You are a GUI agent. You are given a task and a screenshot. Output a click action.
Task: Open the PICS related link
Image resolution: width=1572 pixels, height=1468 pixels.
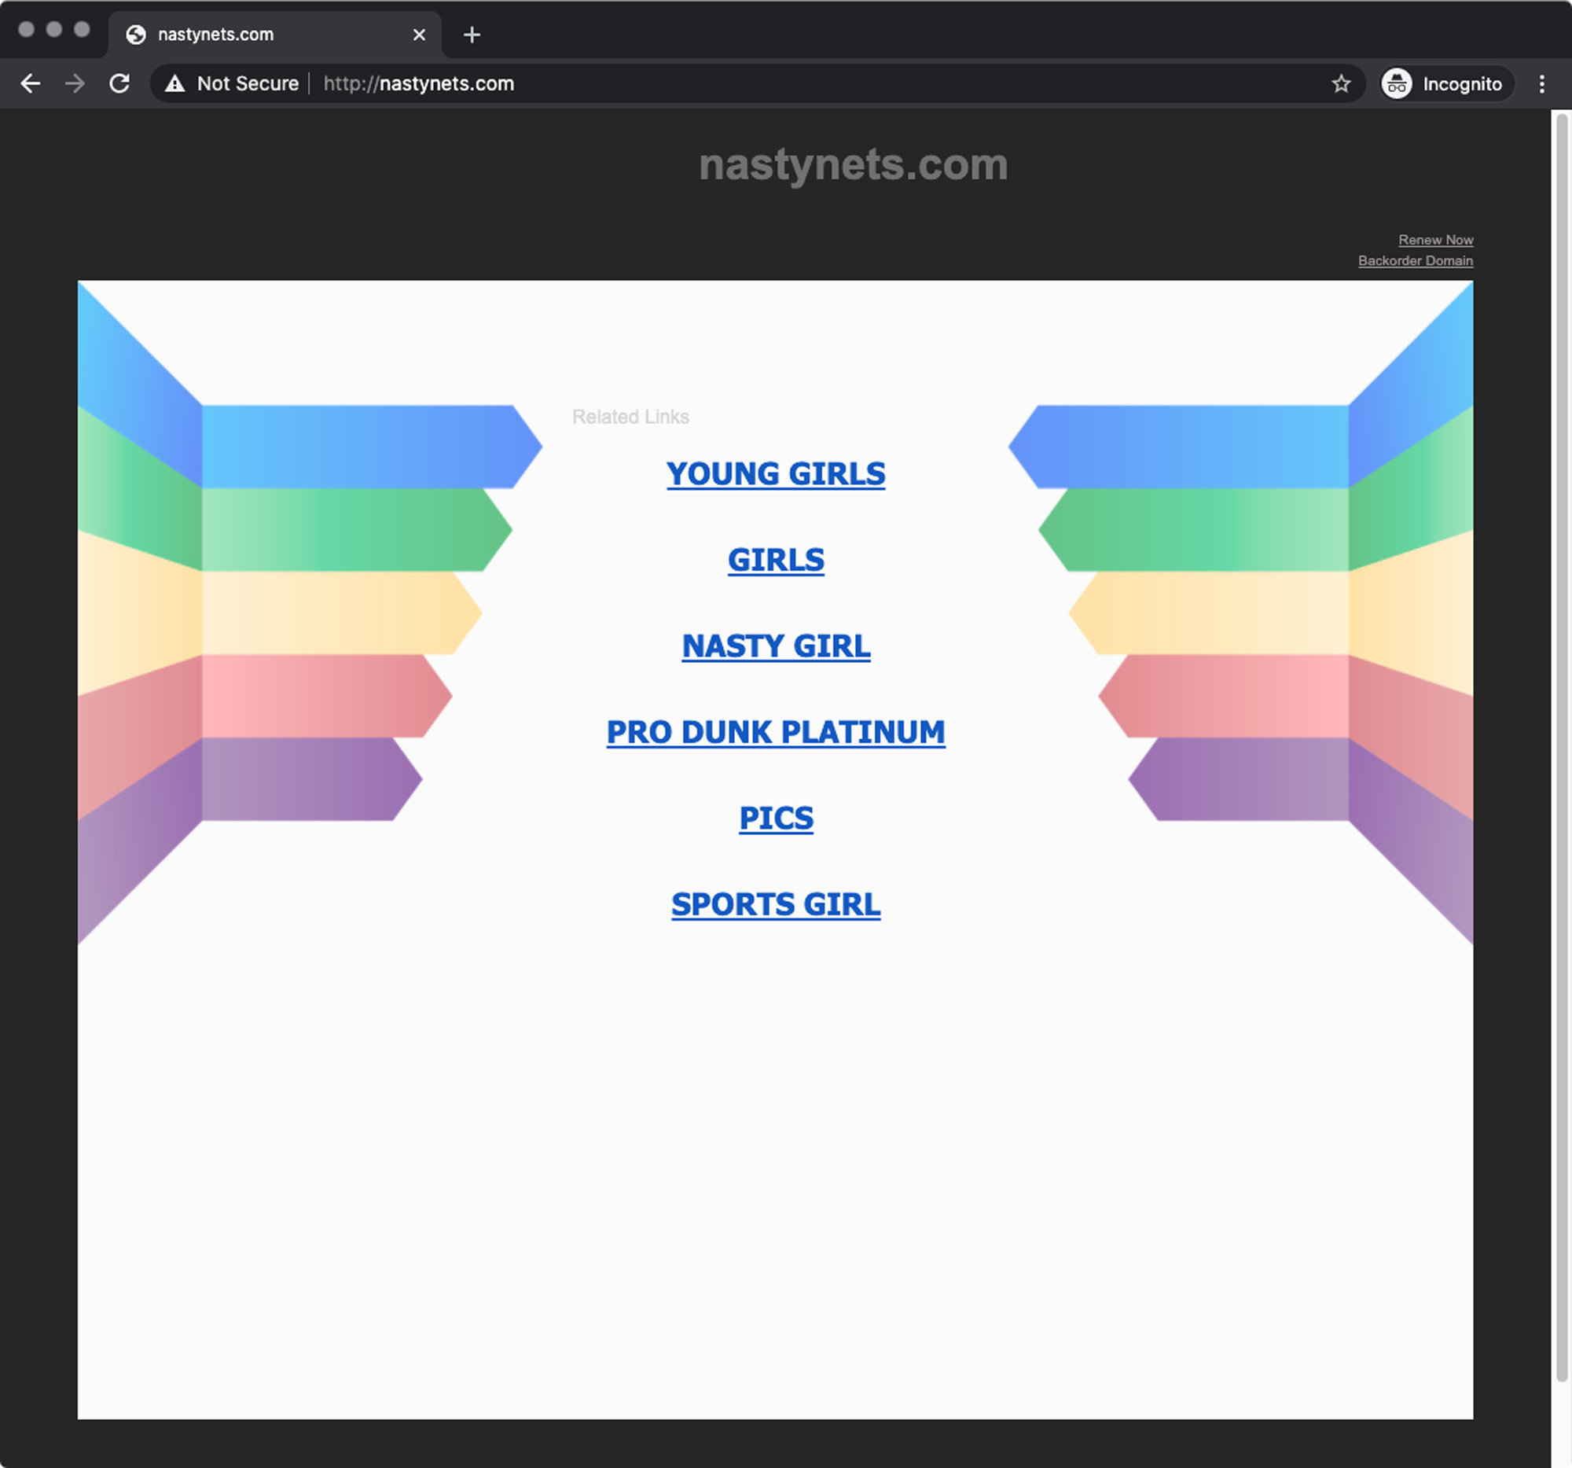point(775,819)
